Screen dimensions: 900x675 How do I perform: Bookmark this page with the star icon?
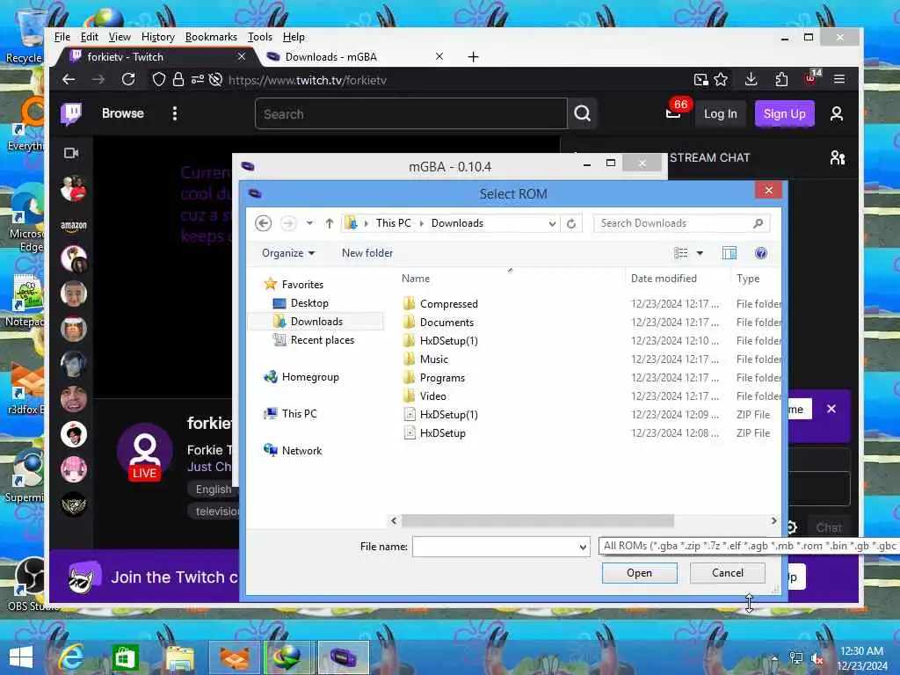point(721,80)
